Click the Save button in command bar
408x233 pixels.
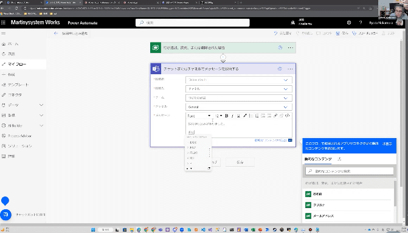click(x=342, y=33)
